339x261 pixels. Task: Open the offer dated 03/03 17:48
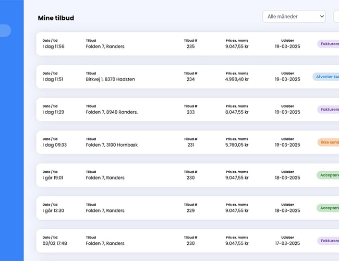tap(55, 243)
